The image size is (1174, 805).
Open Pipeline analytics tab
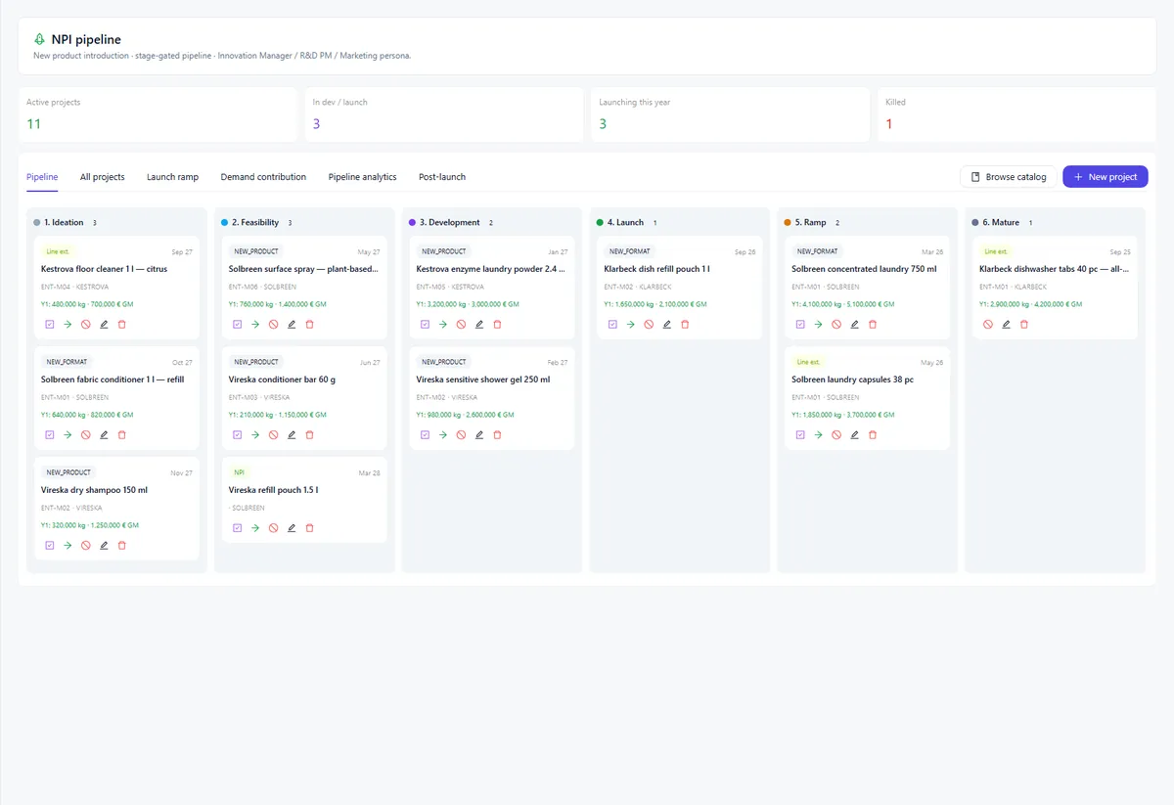(362, 177)
